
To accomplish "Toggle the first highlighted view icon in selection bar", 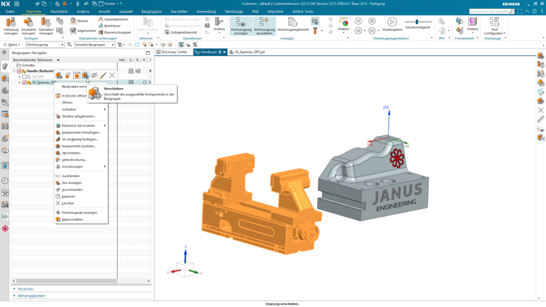I will click(x=181, y=45).
